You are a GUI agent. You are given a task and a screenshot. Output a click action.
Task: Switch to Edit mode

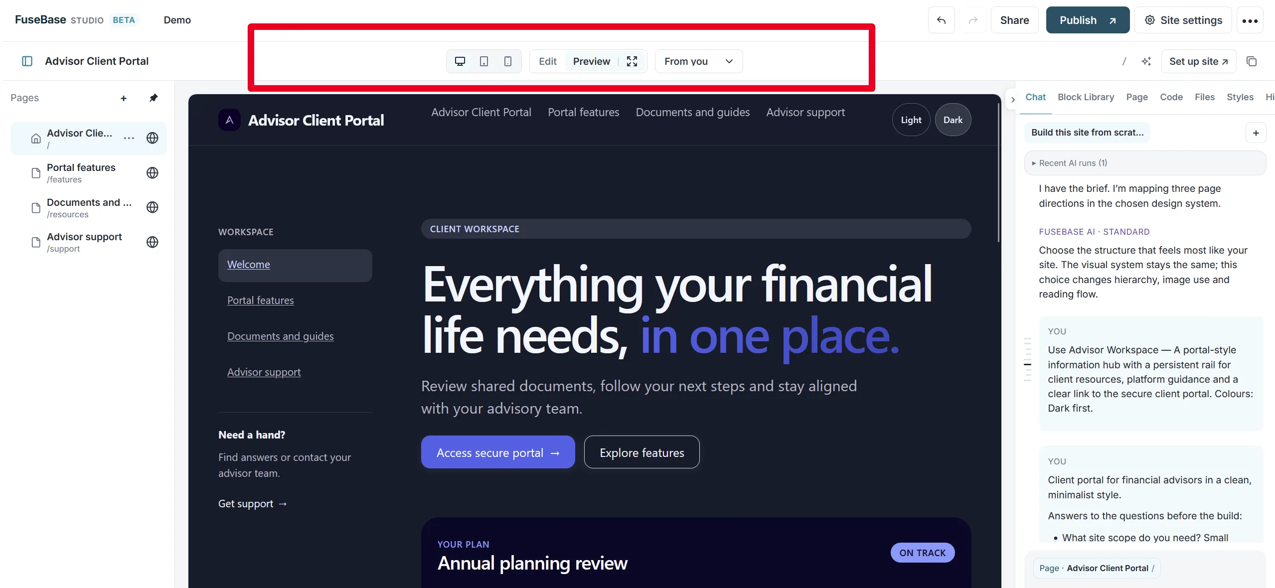pyautogui.click(x=548, y=61)
